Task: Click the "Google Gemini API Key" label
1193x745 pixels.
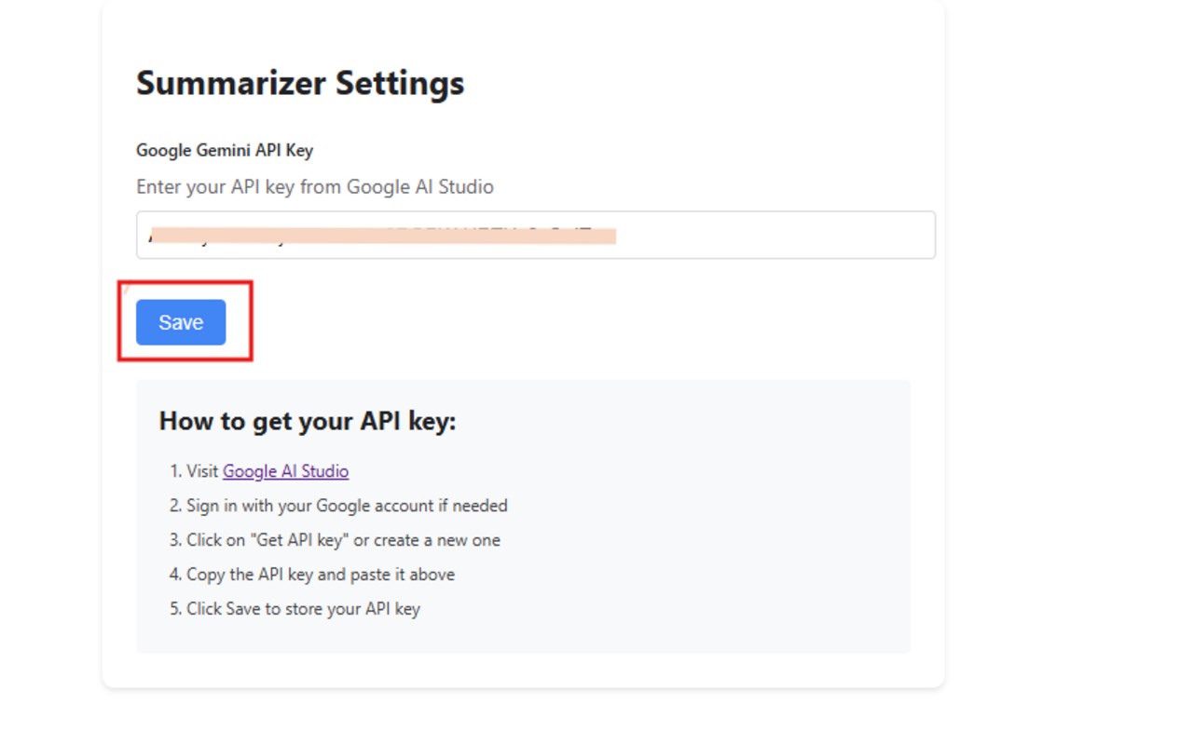Action: 224,150
